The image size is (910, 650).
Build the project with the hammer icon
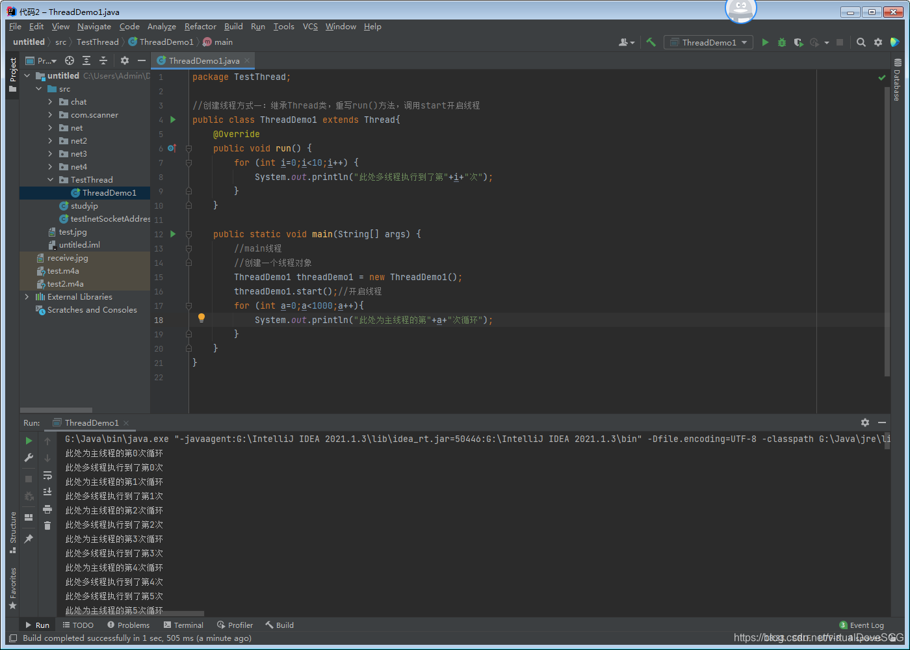click(x=651, y=42)
